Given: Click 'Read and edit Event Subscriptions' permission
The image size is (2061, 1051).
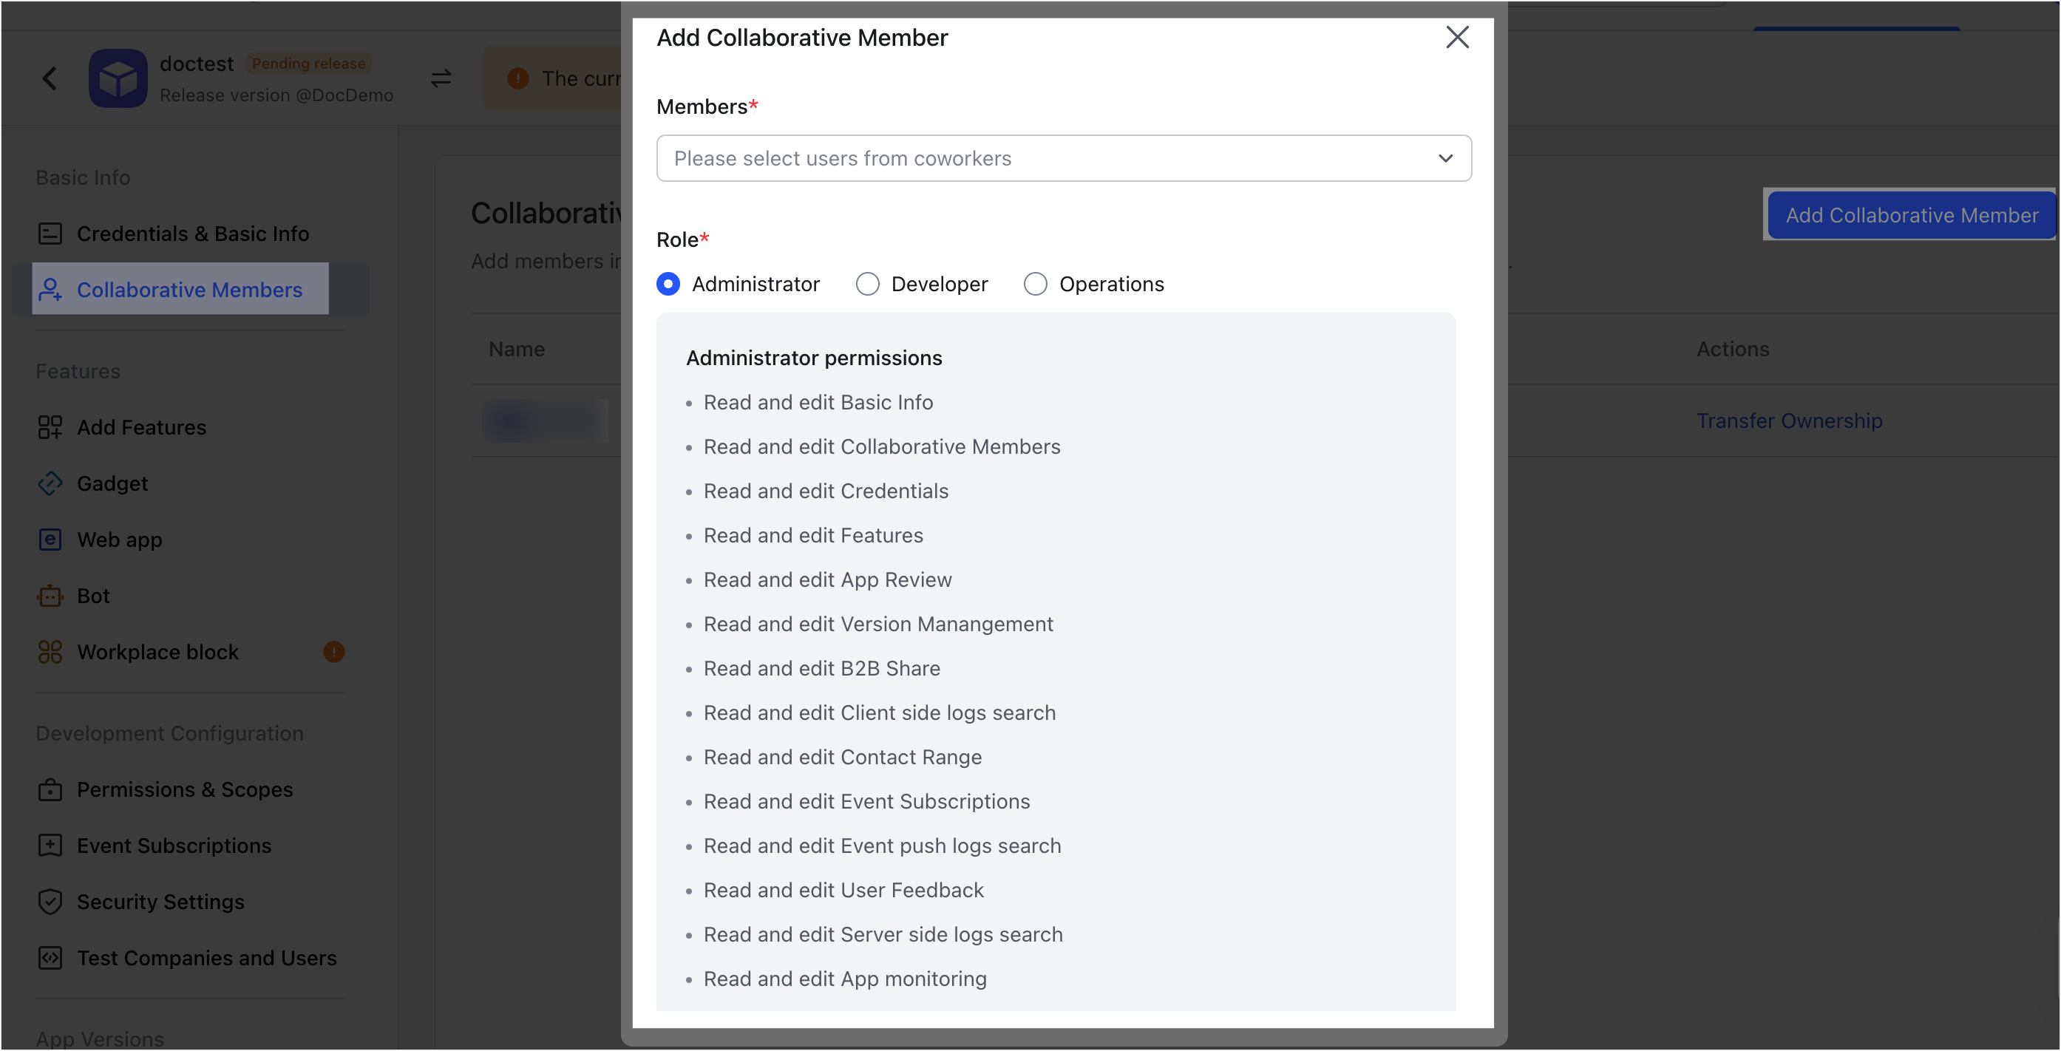Looking at the screenshot, I should click(x=866, y=801).
